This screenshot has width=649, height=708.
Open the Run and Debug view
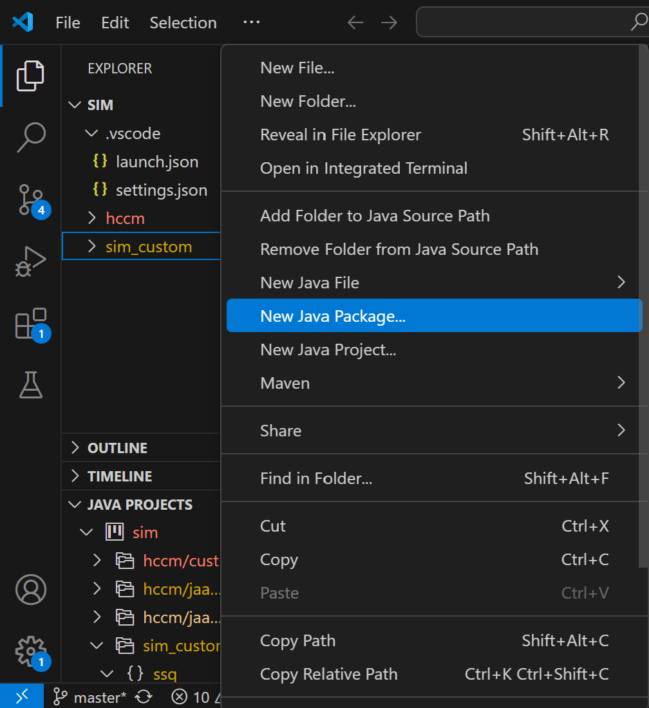30,261
